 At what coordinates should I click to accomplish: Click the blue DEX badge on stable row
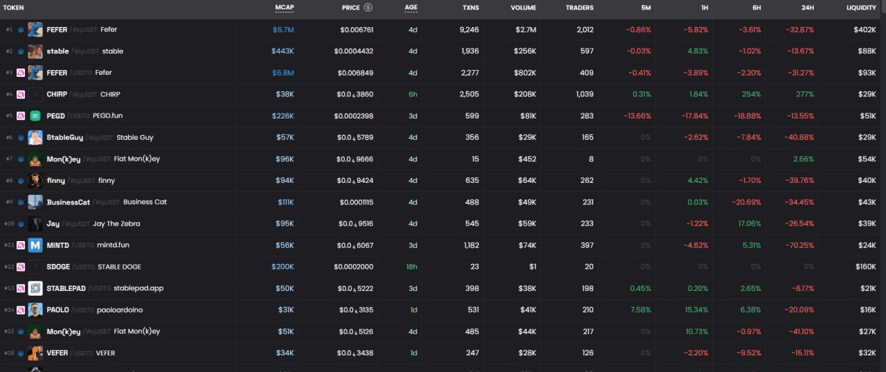click(x=21, y=51)
